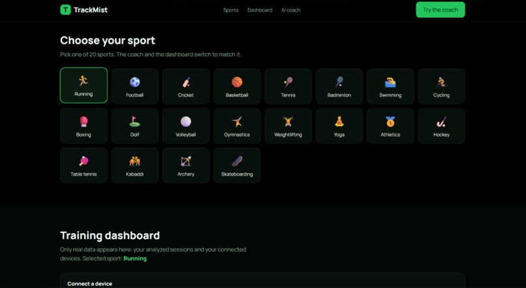Pick the Cricket sport card

click(x=186, y=86)
